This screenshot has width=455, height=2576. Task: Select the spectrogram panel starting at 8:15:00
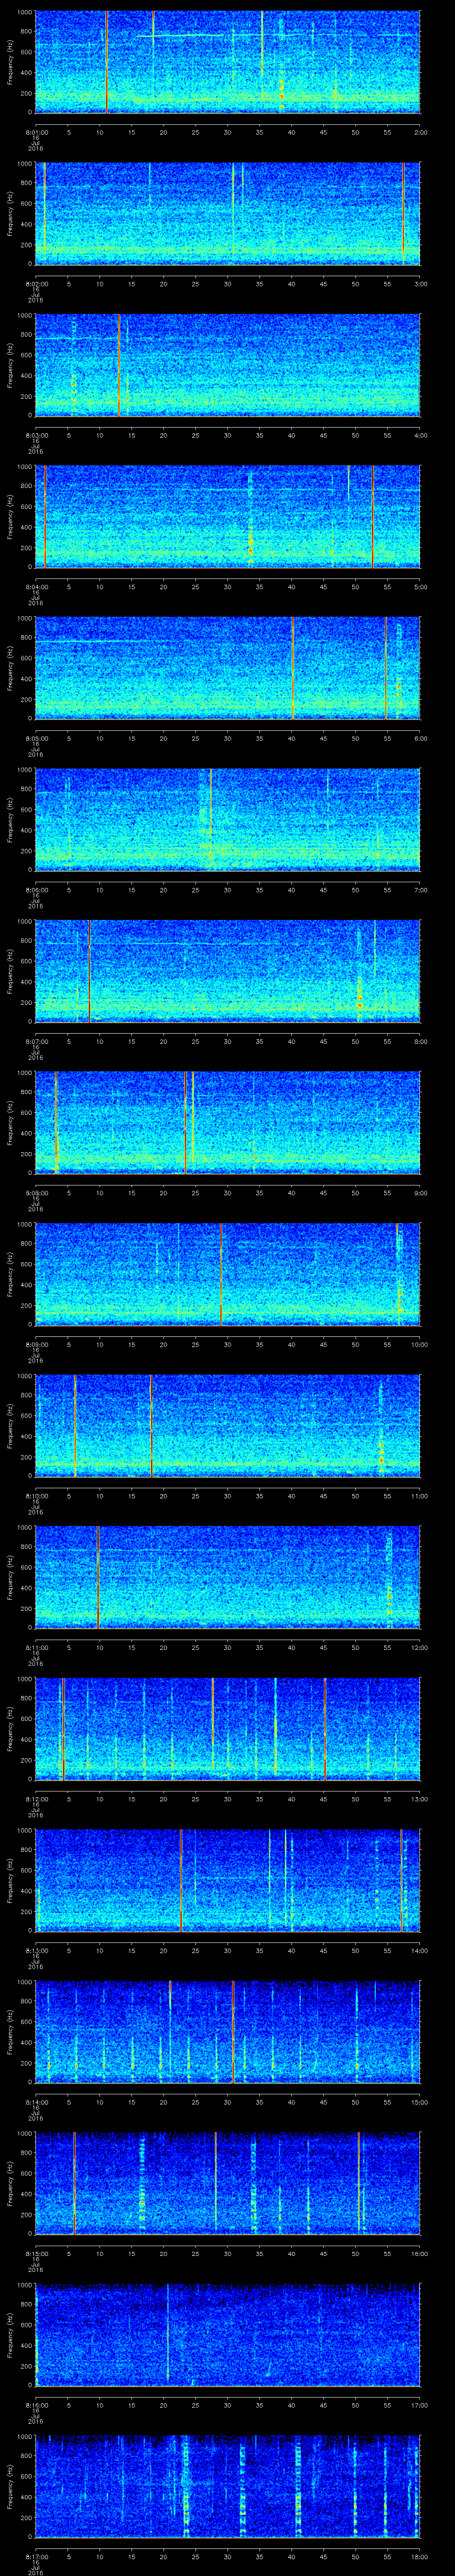click(x=227, y=2183)
